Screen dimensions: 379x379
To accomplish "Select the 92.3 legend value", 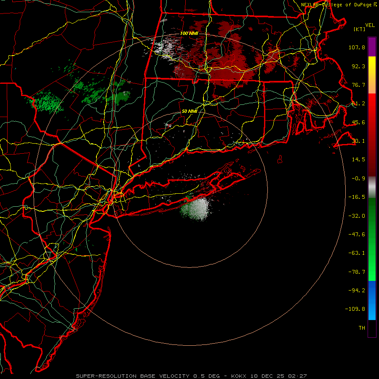I will tap(358, 66).
